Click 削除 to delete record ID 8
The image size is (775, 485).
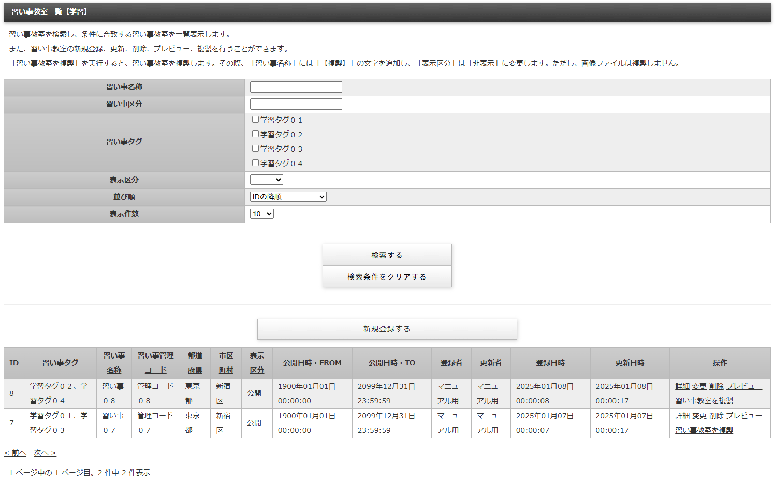tap(716, 386)
